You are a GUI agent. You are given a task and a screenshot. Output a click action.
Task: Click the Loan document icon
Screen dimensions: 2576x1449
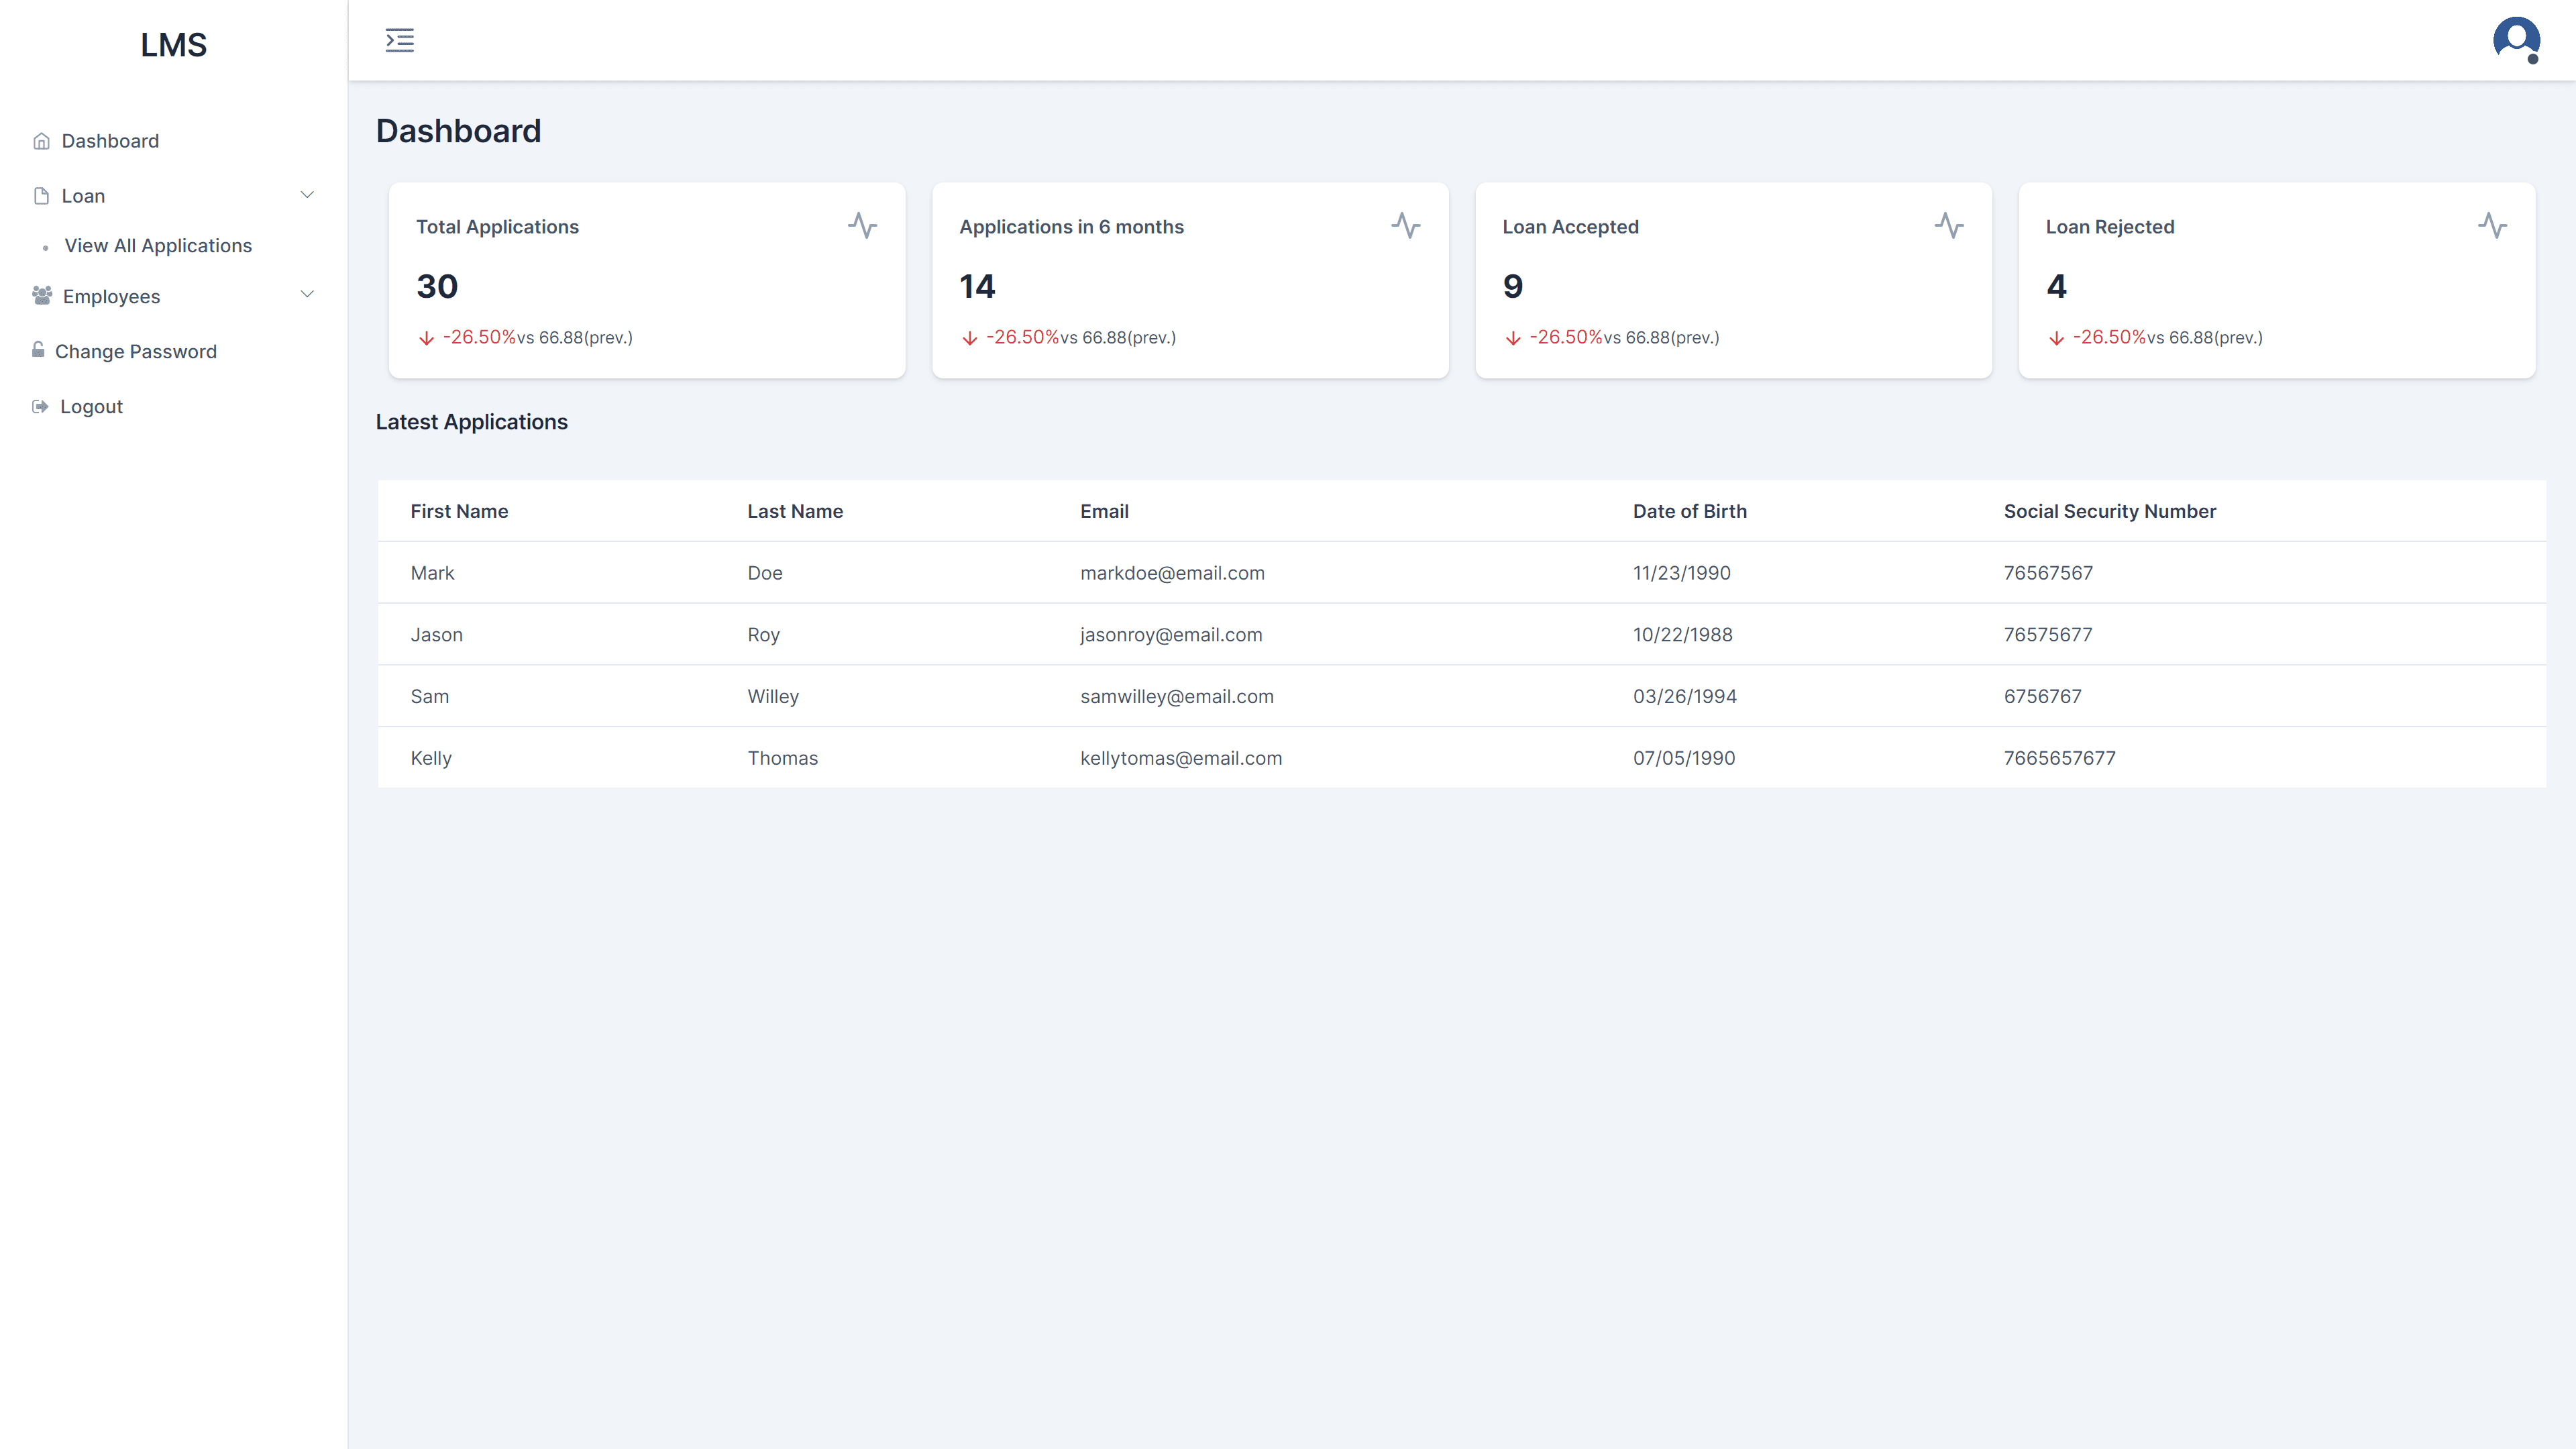point(41,196)
